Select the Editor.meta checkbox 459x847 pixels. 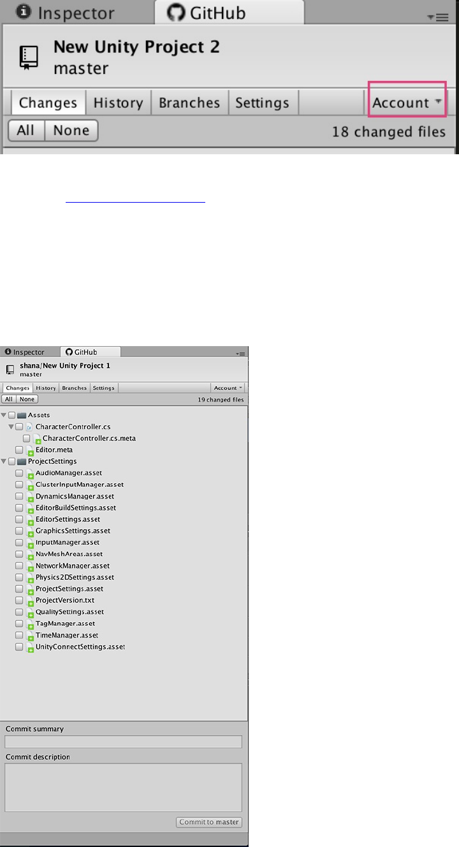click(x=19, y=450)
